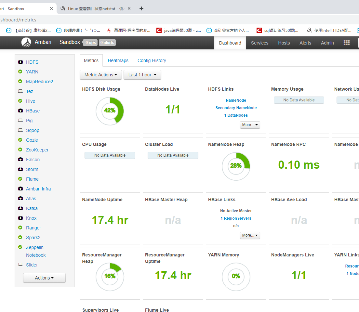Open the Ambari Infra service link
Screen dimensions: 359x312
coord(38,189)
